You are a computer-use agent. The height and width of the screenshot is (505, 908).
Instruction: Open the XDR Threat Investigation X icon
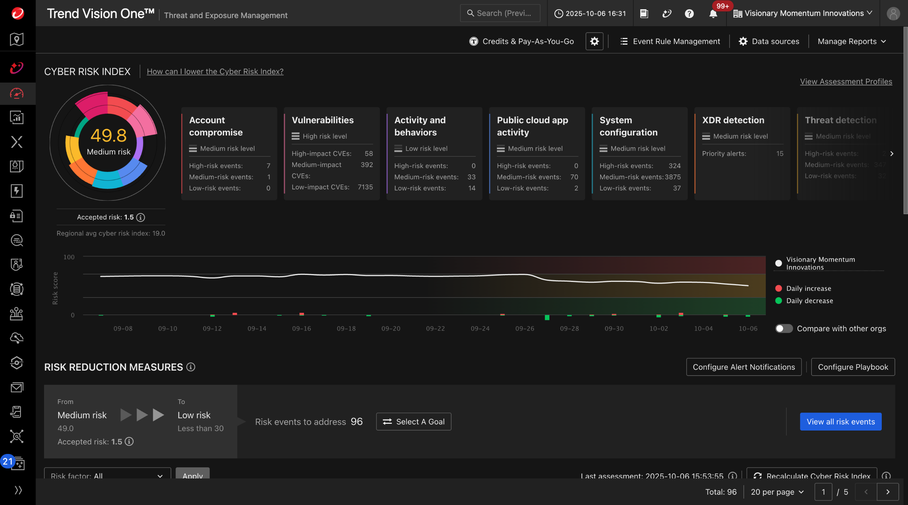tap(17, 142)
